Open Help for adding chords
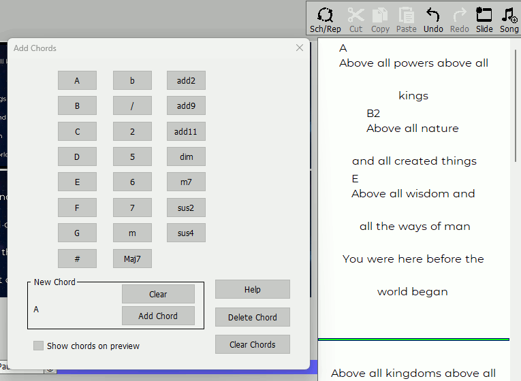The width and height of the screenshot is (521, 381). 252,289
